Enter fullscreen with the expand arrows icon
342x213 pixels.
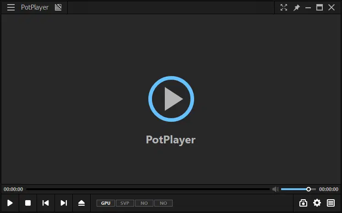coord(284,7)
